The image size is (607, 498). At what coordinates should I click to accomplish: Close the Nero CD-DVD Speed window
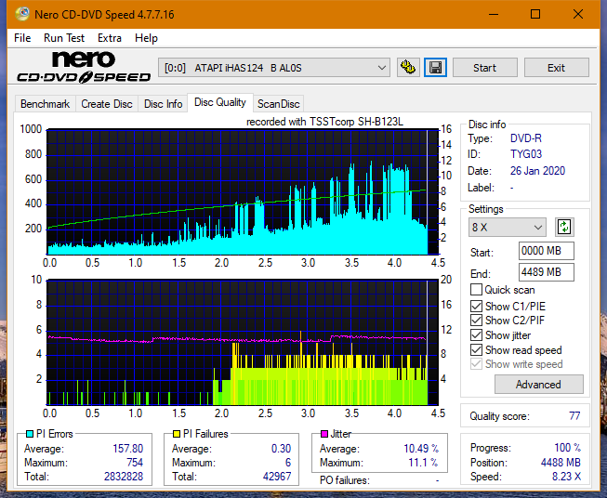[x=578, y=14]
